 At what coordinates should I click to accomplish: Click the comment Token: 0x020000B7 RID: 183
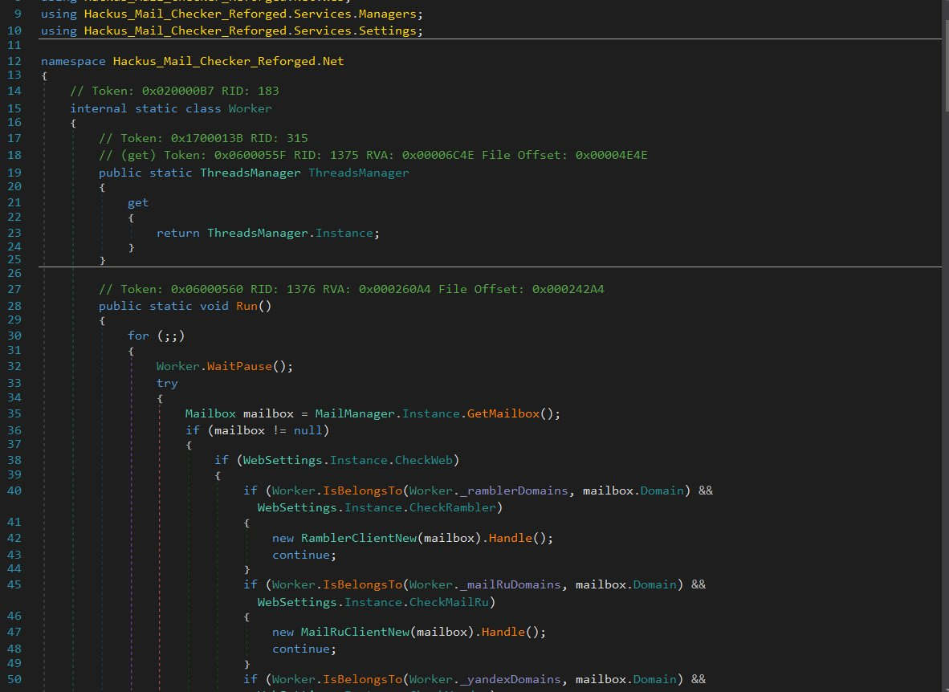pyautogui.click(x=174, y=91)
